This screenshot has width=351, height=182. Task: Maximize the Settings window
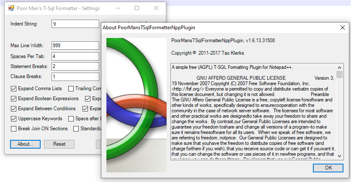click(137, 8)
